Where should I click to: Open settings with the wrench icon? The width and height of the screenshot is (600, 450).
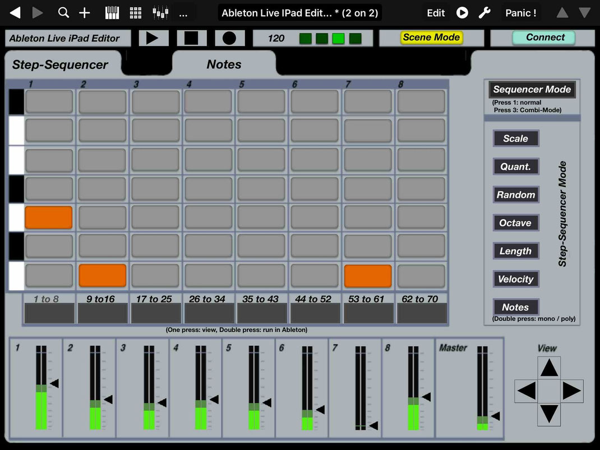484,13
